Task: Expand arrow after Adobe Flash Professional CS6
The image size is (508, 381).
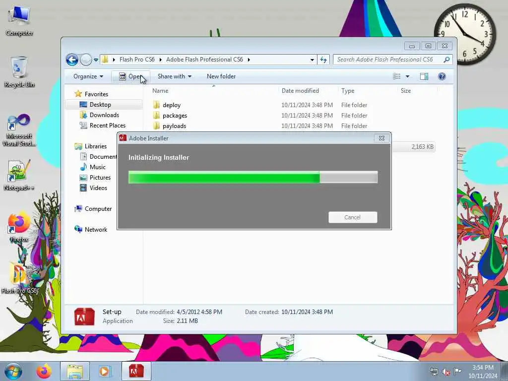Action: (249, 60)
